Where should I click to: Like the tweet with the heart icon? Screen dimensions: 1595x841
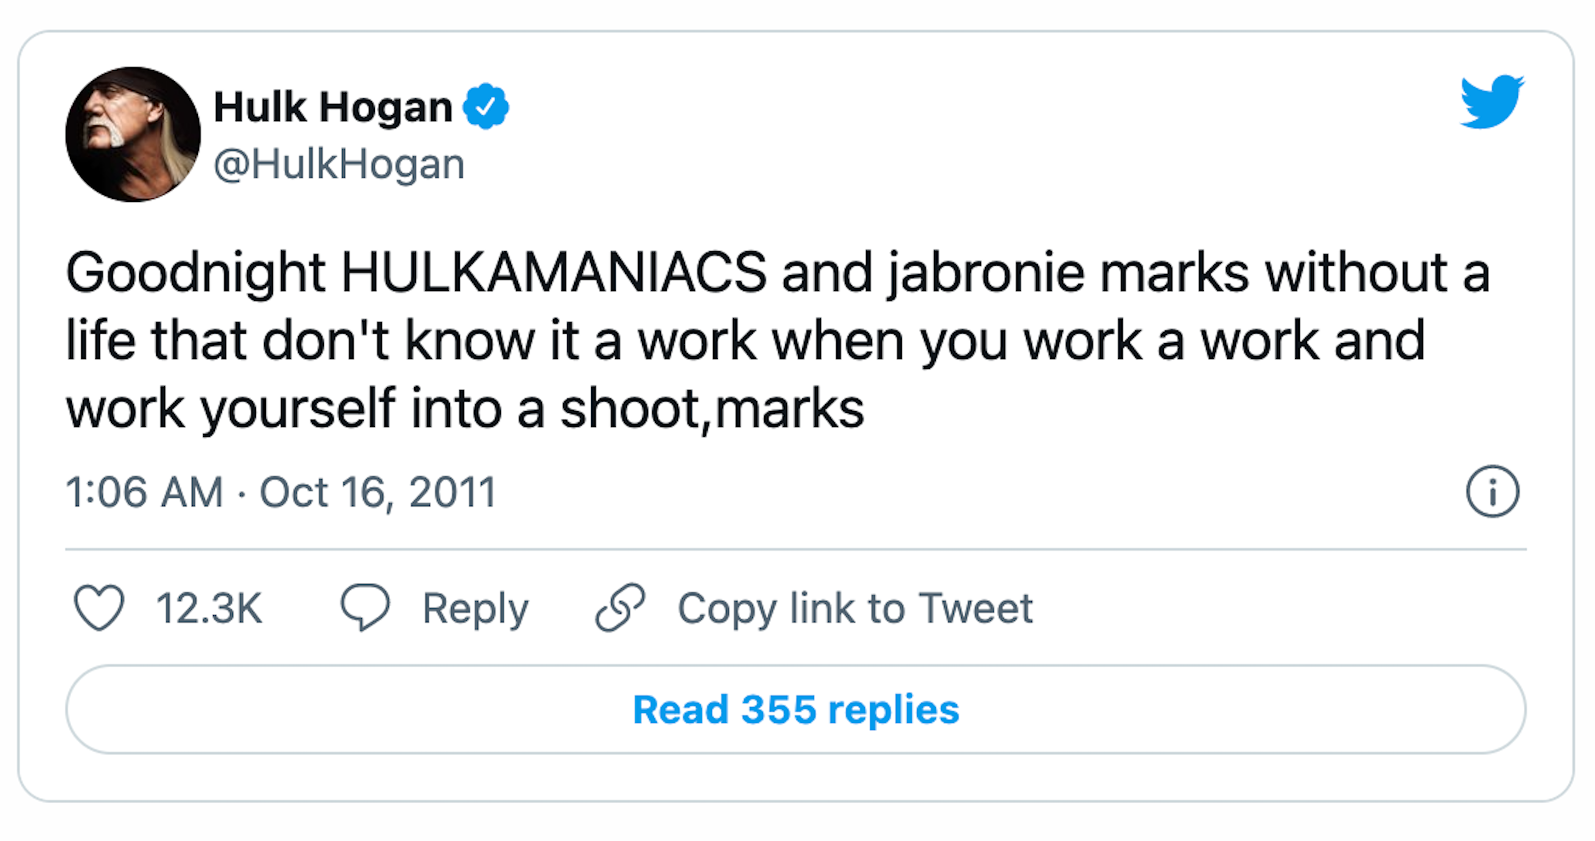click(x=99, y=608)
